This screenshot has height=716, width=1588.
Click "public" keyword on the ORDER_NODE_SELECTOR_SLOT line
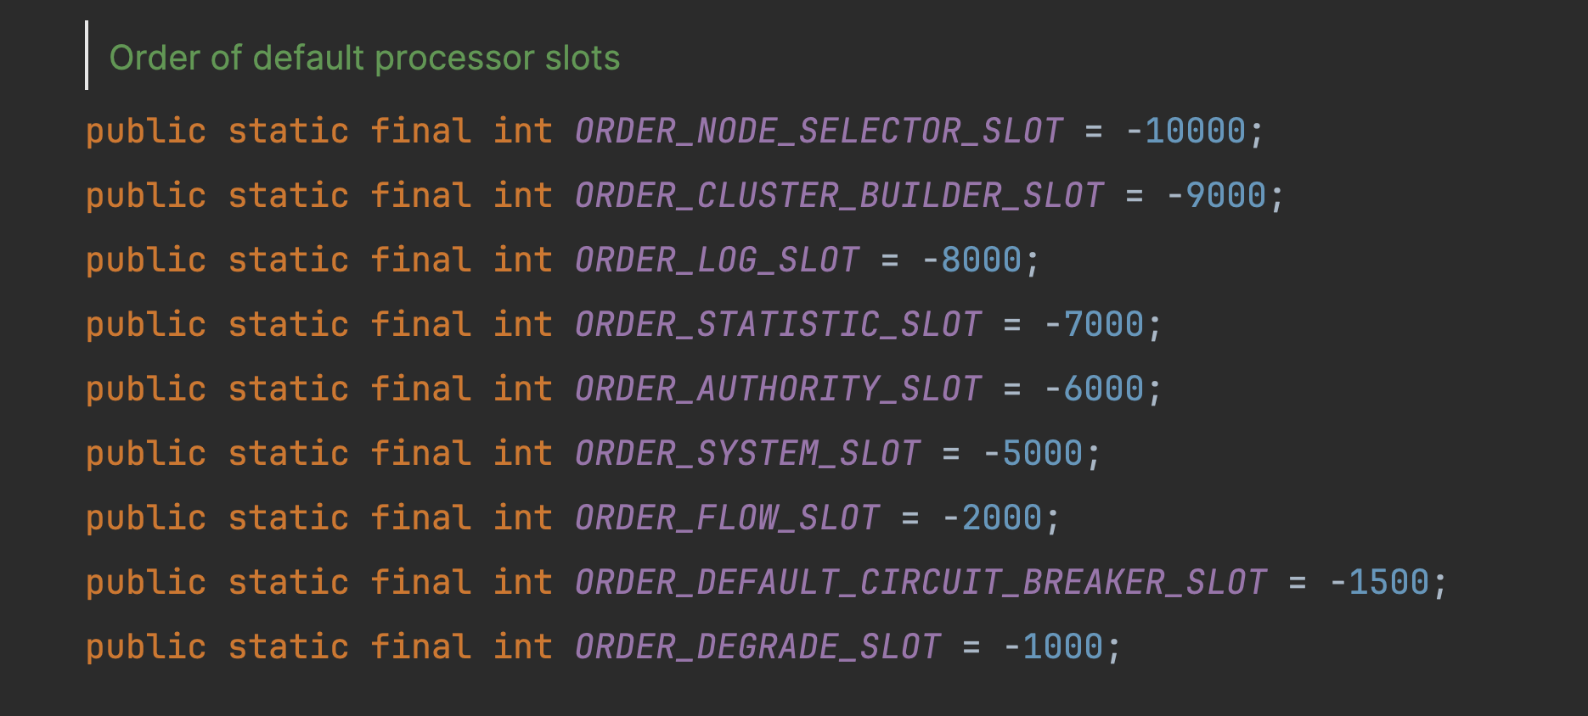pyautogui.click(x=146, y=131)
